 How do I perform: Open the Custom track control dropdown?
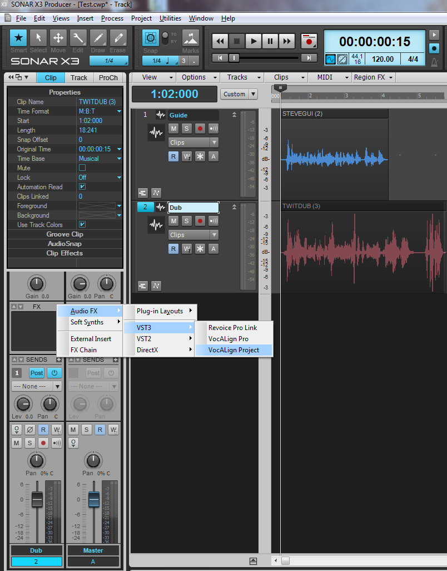[239, 94]
